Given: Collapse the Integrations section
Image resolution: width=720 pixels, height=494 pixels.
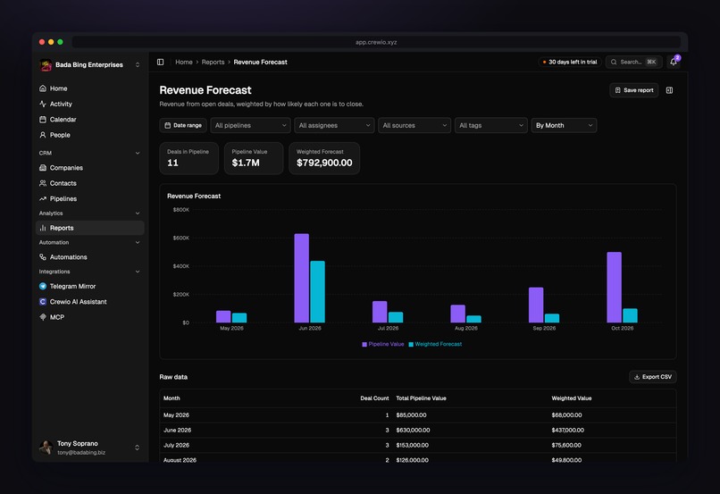Looking at the screenshot, I should click(138, 272).
